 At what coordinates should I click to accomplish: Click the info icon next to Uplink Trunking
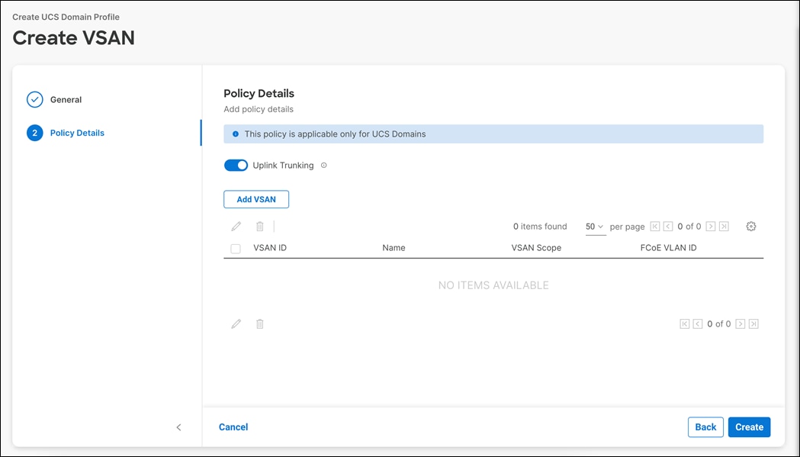coord(323,165)
